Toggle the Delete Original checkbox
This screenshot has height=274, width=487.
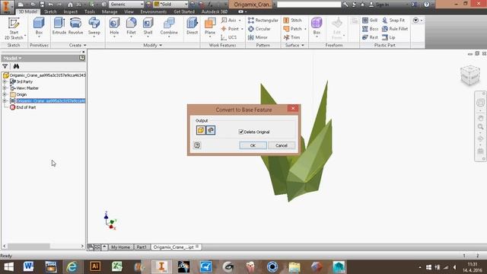[240, 132]
